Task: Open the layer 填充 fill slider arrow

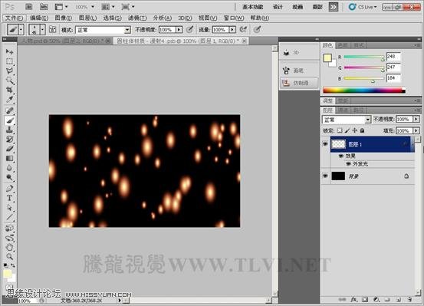Action: pyautogui.click(x=416, y=130)
